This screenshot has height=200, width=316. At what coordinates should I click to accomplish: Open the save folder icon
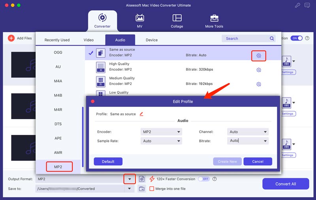(x=142, y=189)
